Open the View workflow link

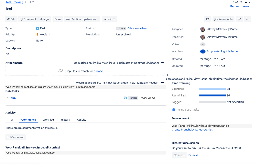[x=138, y=28]
